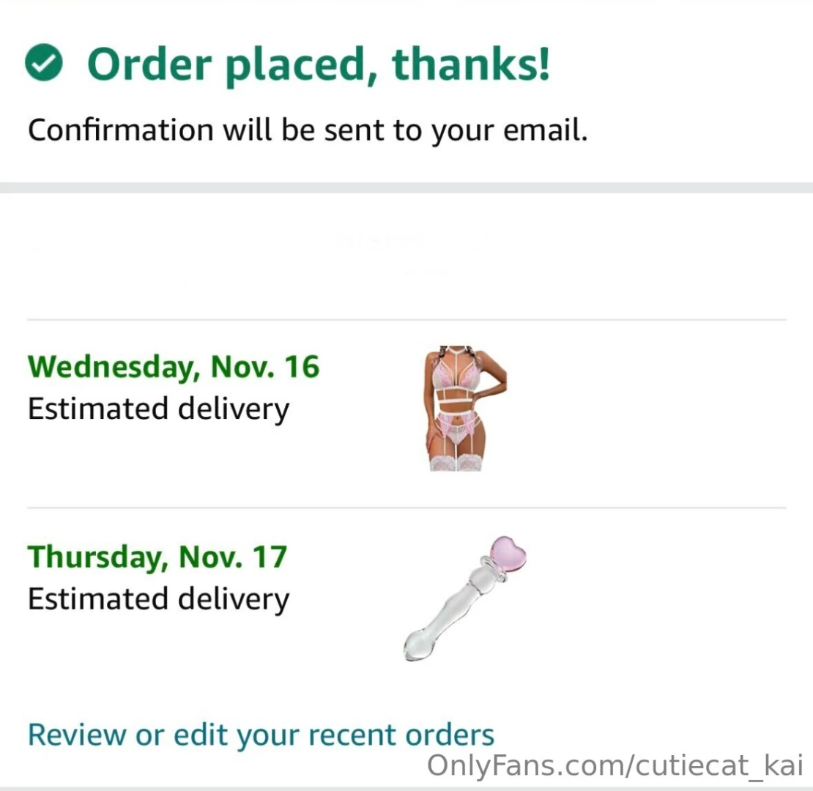The height and width of the screenshot is (791, 813).
Task: Click the gray divider band below the confirmation message
Action: [x=406, y=187]
